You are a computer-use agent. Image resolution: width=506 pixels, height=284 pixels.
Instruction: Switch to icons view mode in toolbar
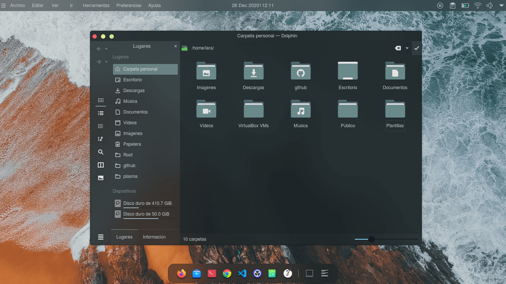[x=100, y=100]
